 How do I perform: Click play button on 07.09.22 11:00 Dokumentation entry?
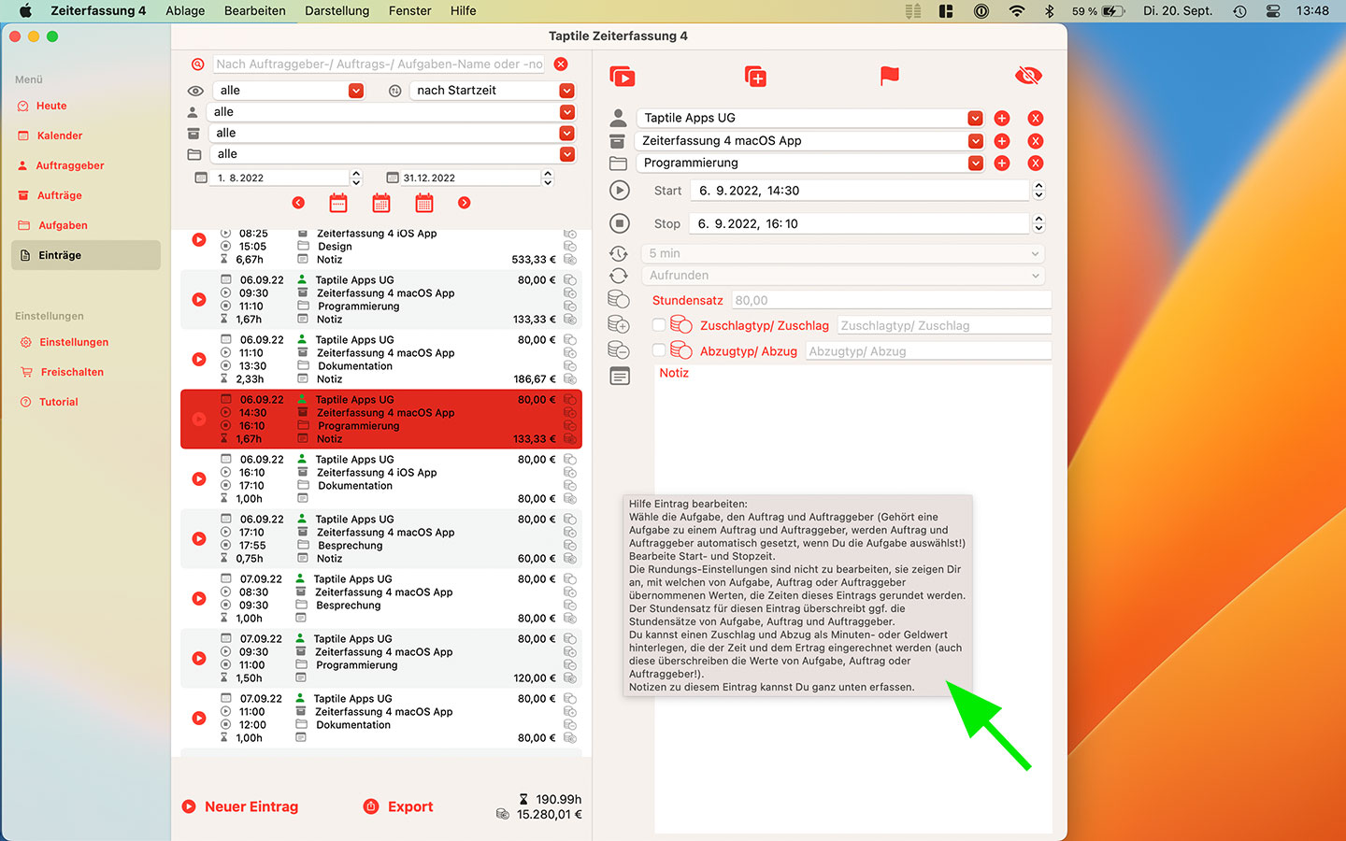[x=199, y=719]
